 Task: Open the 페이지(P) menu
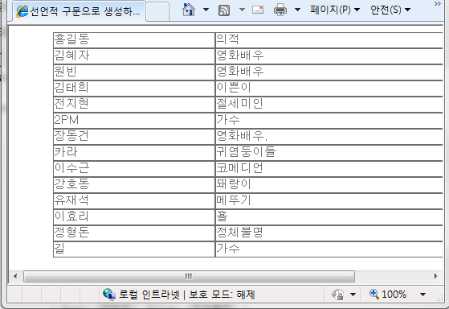click(335, 10)
